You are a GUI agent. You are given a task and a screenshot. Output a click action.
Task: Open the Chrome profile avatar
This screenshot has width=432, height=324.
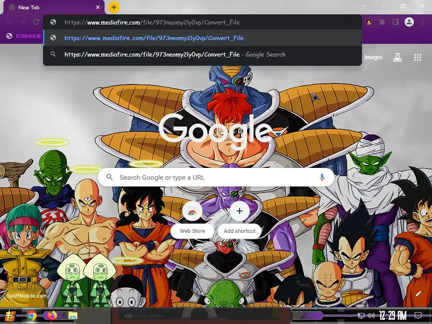pyautogui.click(x=409, y=22)
